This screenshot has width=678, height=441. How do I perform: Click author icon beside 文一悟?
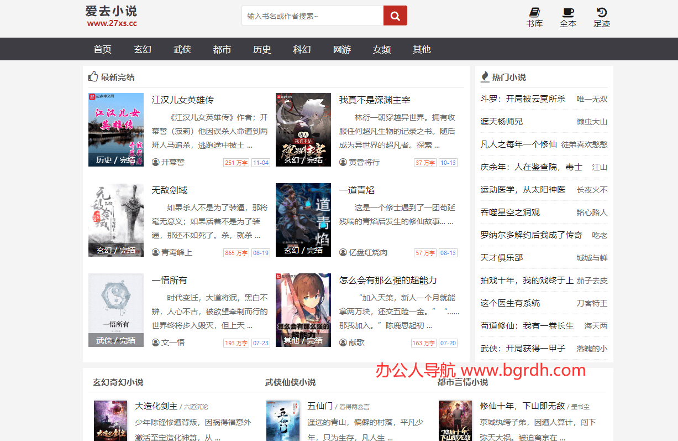click(156, 343)
